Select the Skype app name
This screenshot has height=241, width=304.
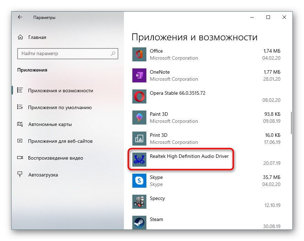(x=156, y=177)
